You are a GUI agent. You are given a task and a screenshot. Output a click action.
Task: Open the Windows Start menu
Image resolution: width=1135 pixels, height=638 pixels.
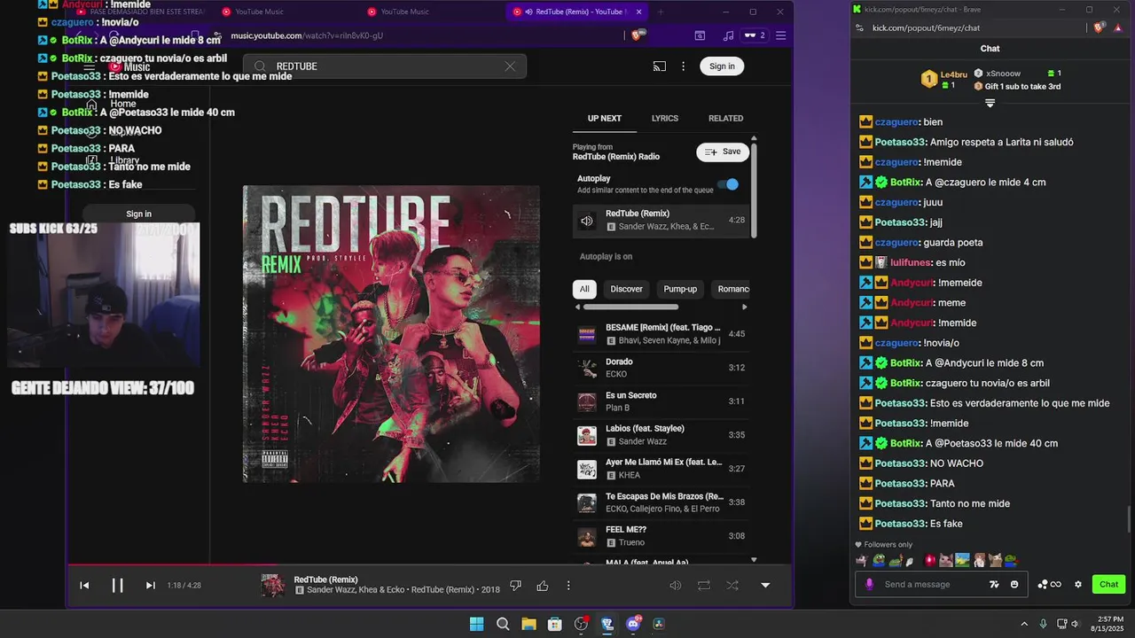(477, 624)
